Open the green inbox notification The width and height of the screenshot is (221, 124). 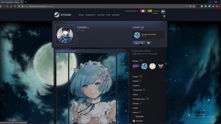[x=150, y=11]
